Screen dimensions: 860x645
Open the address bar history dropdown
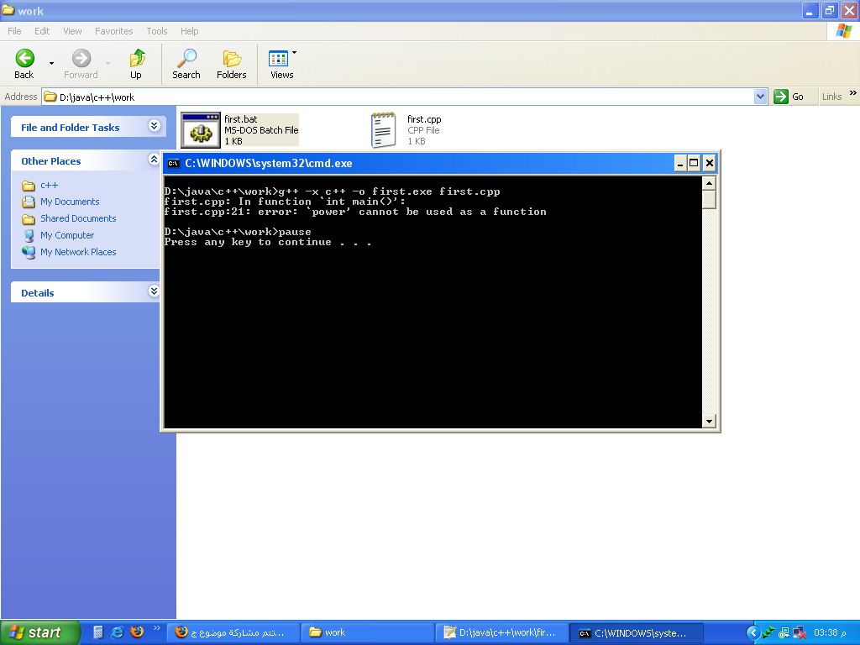(x=760, y=97)
